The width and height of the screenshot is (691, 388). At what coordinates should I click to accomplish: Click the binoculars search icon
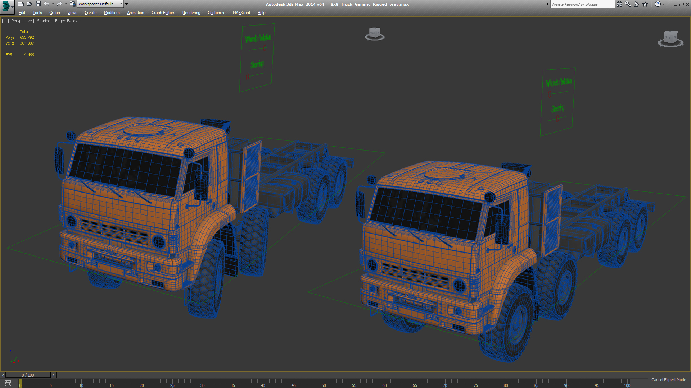(x=619, y=4)
